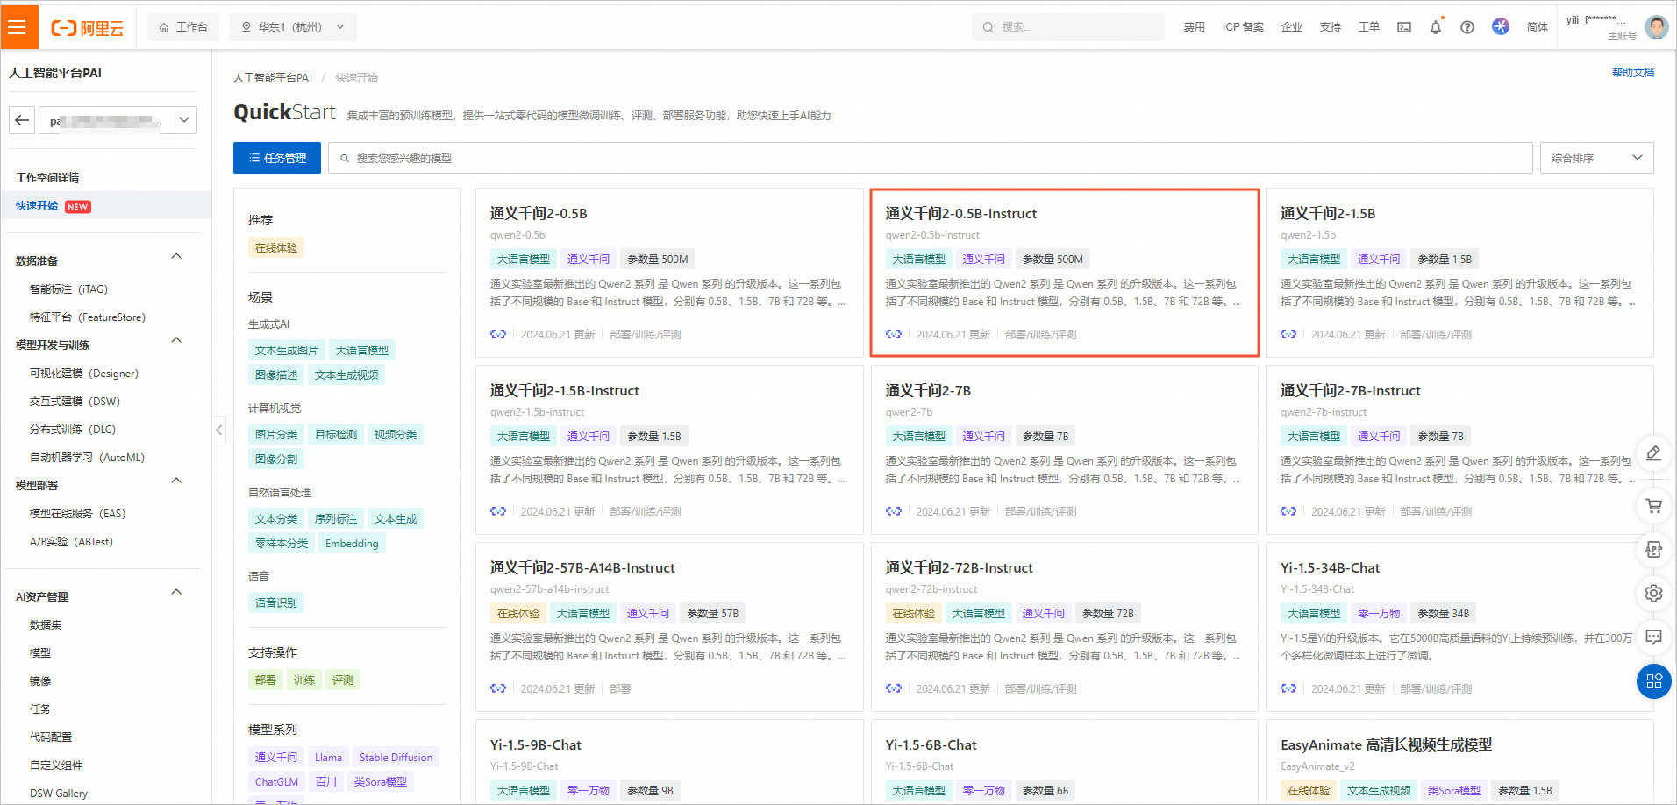Filter by Stable Diffusion model series
This screenshot has width=1677, height=805.
(x=396, y=758)
